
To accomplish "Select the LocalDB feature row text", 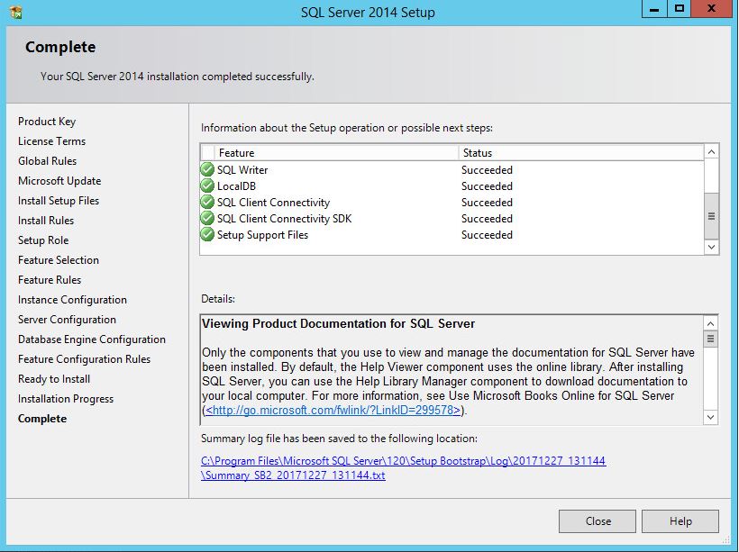I will coord(236,186).
